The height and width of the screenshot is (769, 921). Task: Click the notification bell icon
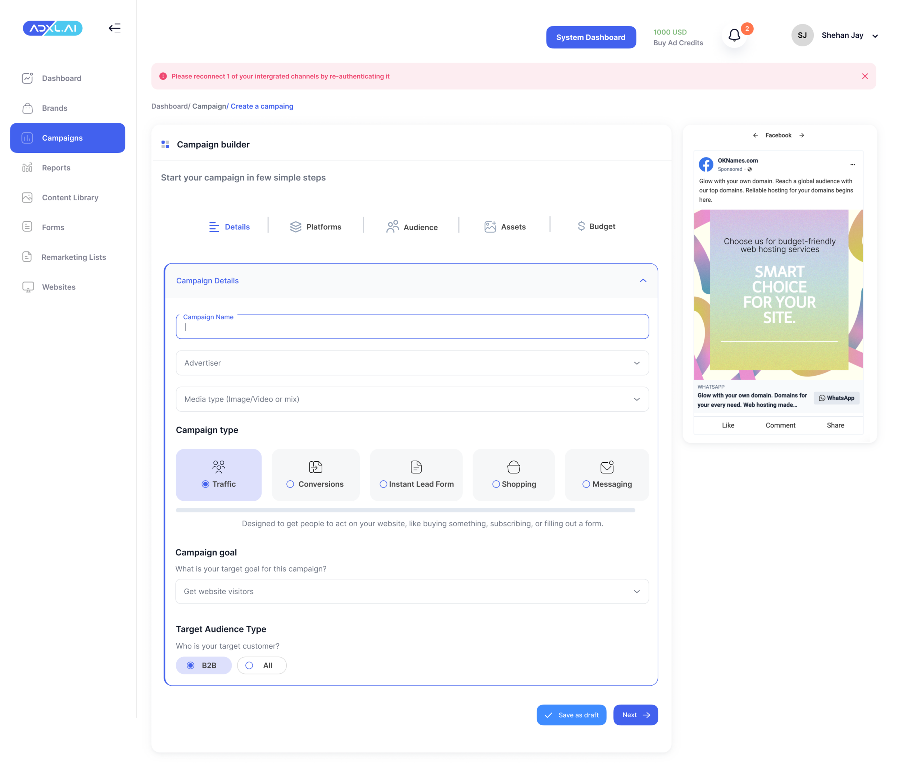click(734, 35)
